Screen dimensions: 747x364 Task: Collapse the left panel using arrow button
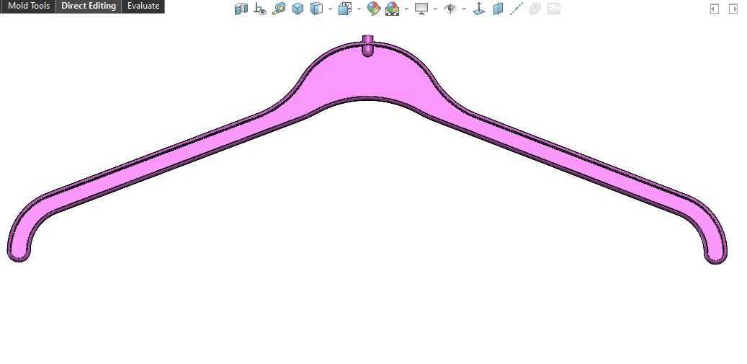coord(714,9)
